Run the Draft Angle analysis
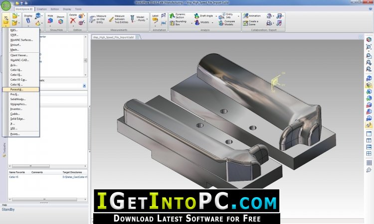This screenshot has height=224, width=374. 203,16
